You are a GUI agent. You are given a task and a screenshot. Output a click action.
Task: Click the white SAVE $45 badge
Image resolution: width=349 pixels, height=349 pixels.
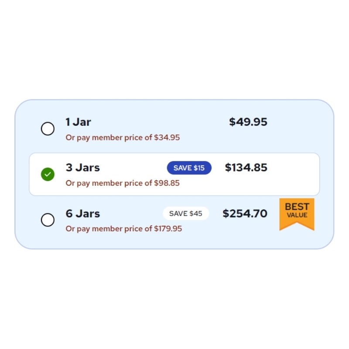click(186, 214)
